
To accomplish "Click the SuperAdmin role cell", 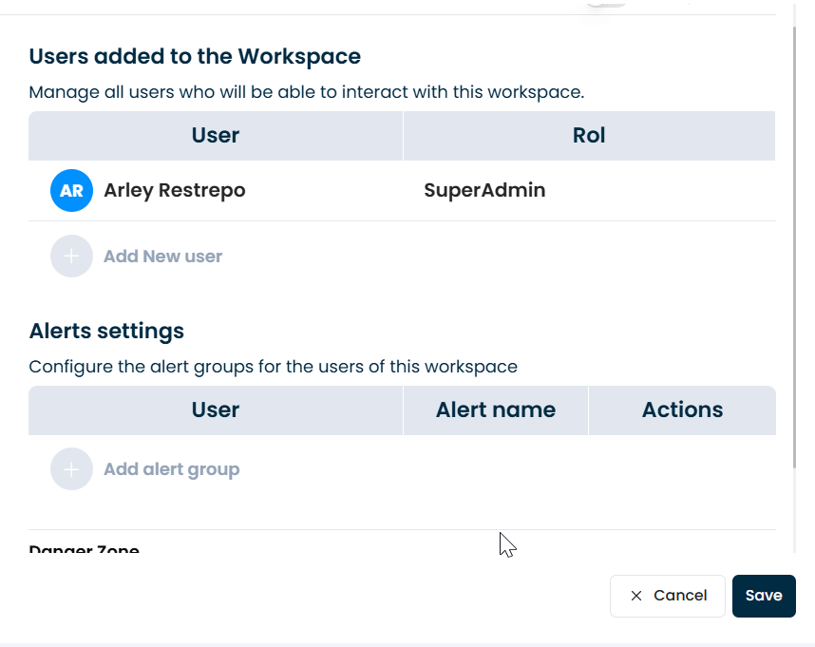I will tap(484, 191).
